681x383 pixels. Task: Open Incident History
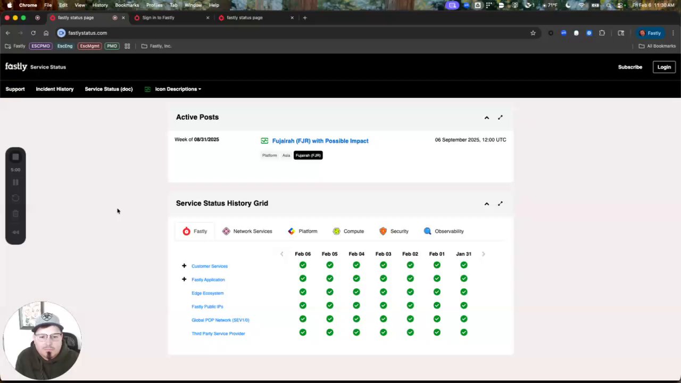[x=55, y=89]
